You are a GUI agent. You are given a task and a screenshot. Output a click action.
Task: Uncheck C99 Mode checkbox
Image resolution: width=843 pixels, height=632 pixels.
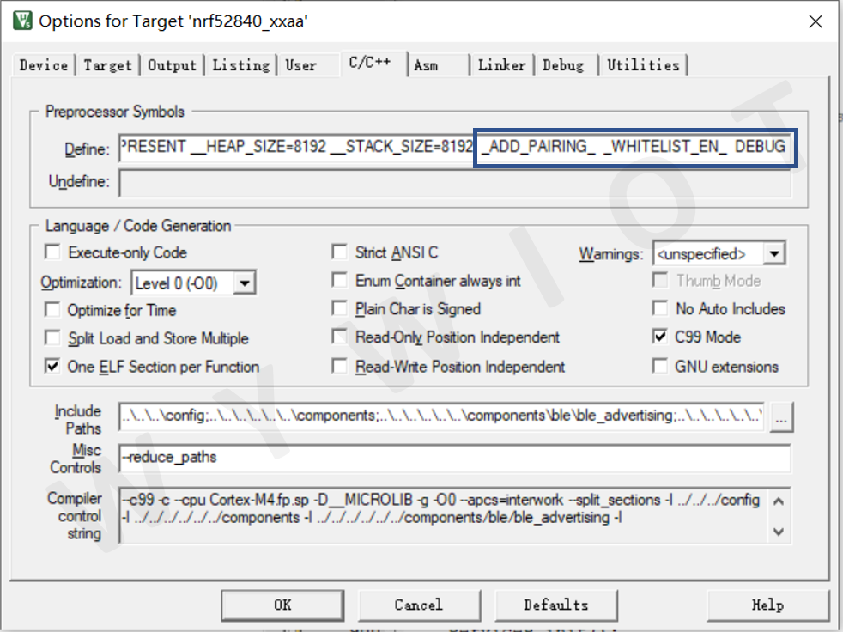tap(659, 337)
